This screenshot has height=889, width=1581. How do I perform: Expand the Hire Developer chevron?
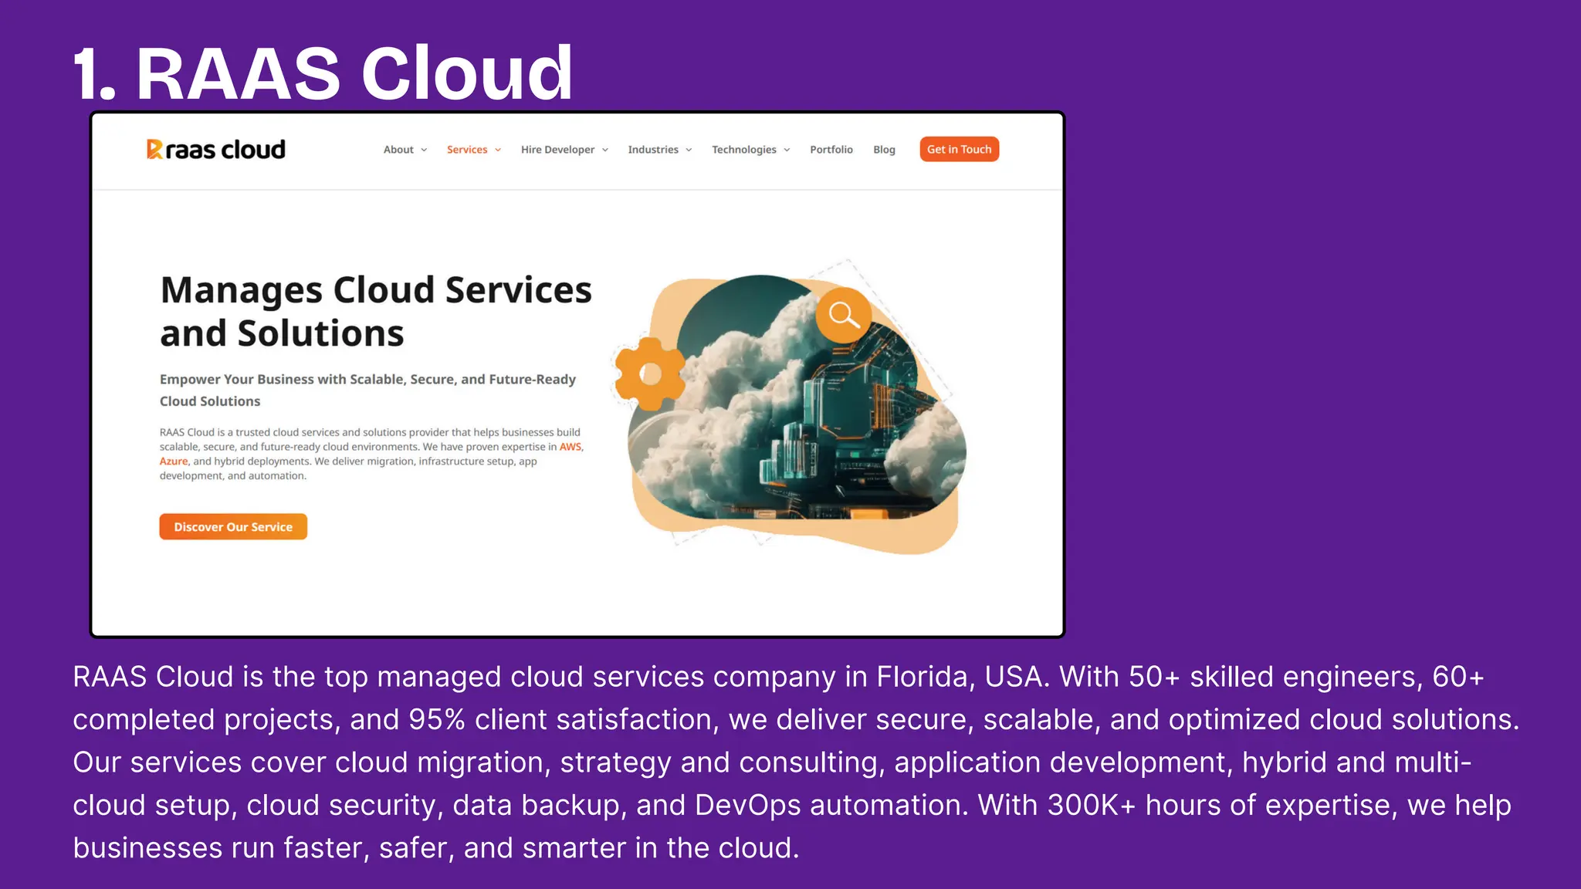click(605, 150)
